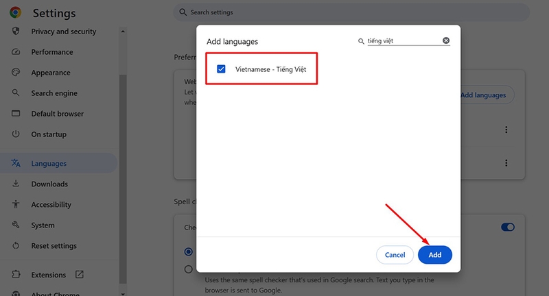Click the language search field in dialog

pos(404,41)
